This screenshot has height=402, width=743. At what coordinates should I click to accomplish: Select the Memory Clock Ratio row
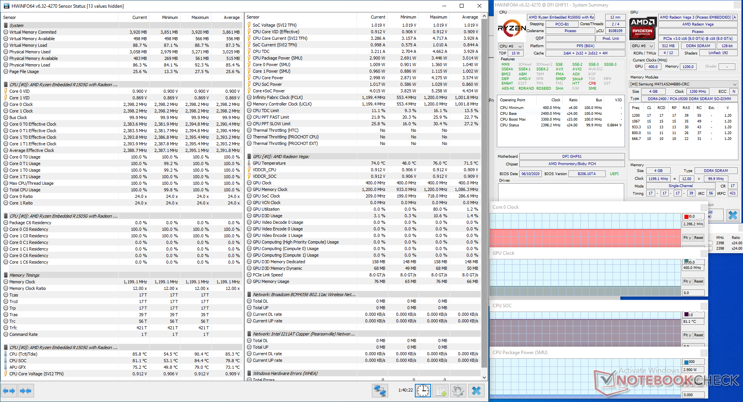(122, 288)
